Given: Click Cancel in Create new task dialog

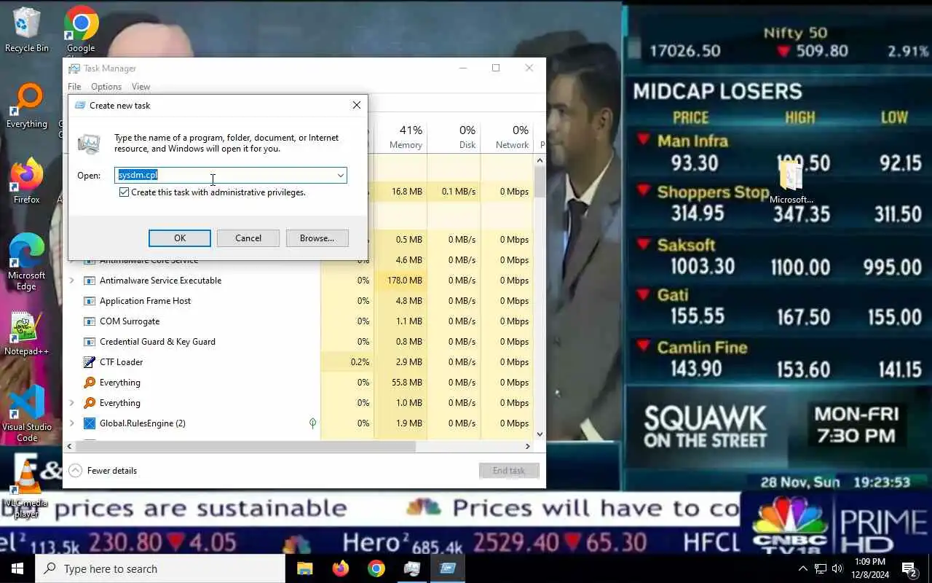Looking at the screenshot, I should (x=248, y=238).
